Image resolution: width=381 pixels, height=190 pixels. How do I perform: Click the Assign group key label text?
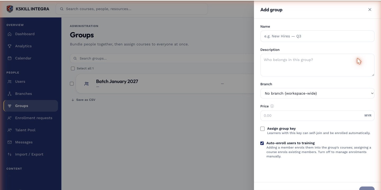281,129
